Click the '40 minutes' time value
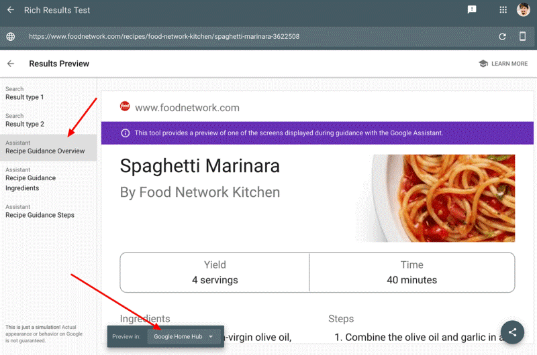The image size is (537, 355). [x=411, y=280]
